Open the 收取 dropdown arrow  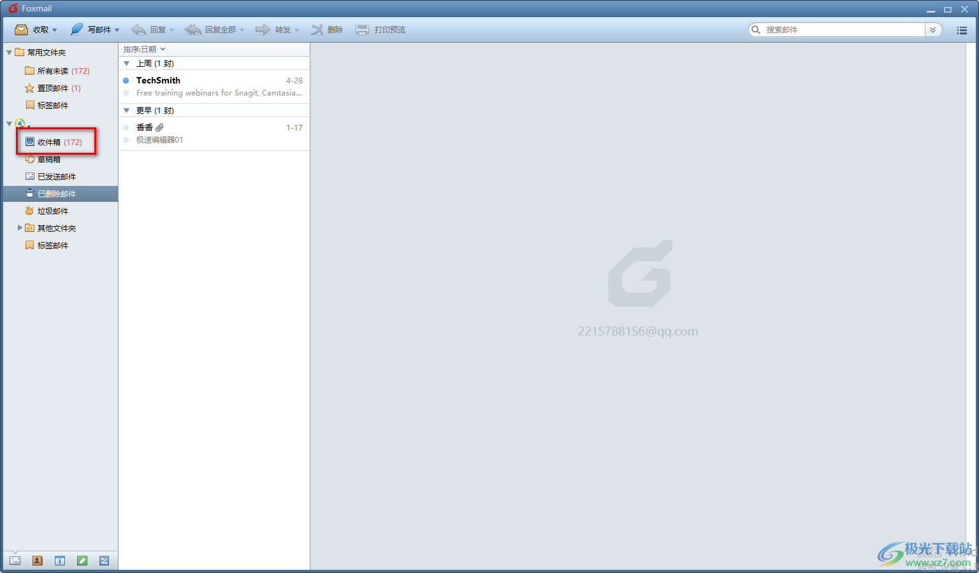pyautogui.click(x=55, y=31)
